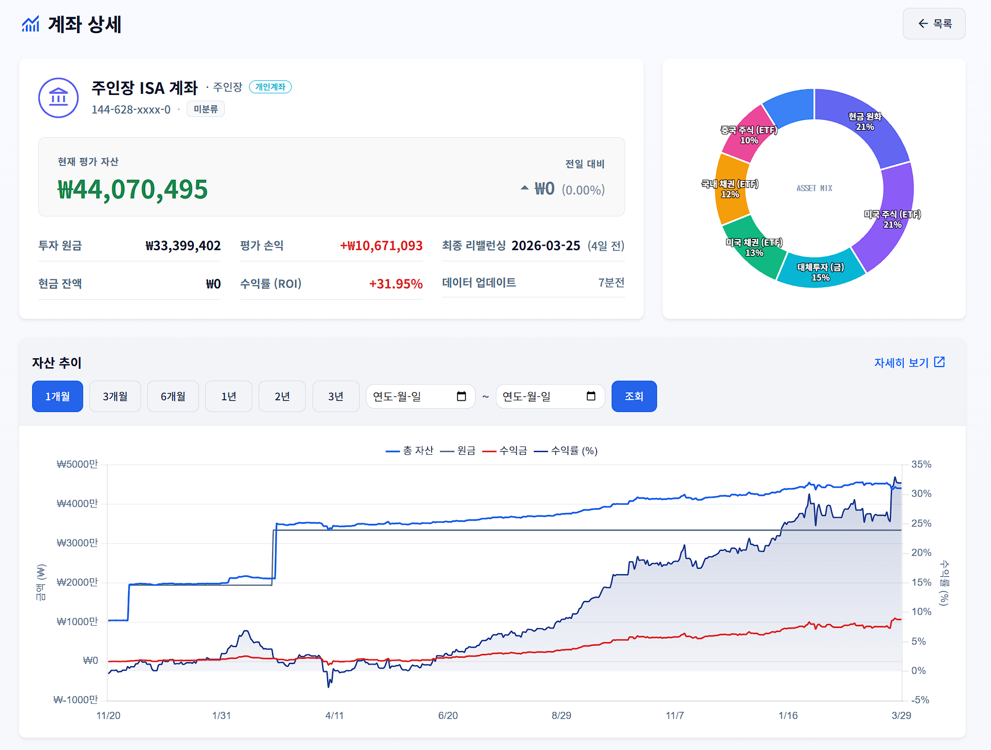Click the 개인계좌 badge
Image resolution: width=991 pixels, height=750 pixels.
click(x=270, y=87)
